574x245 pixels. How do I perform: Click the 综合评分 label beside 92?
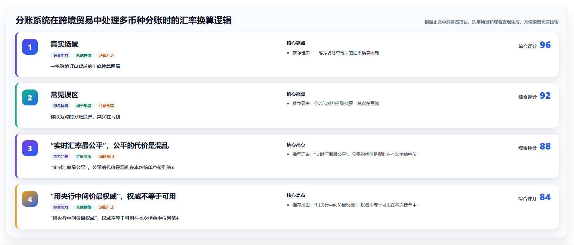coord(528,97)
